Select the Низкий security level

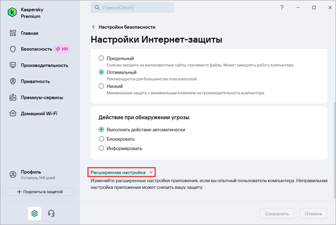tap(101, 86)
